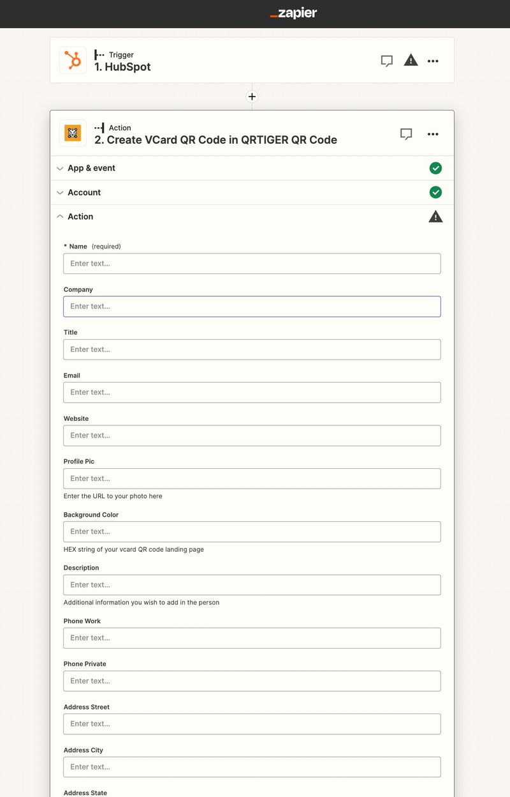Click the Address Street input field

[252, 724]
